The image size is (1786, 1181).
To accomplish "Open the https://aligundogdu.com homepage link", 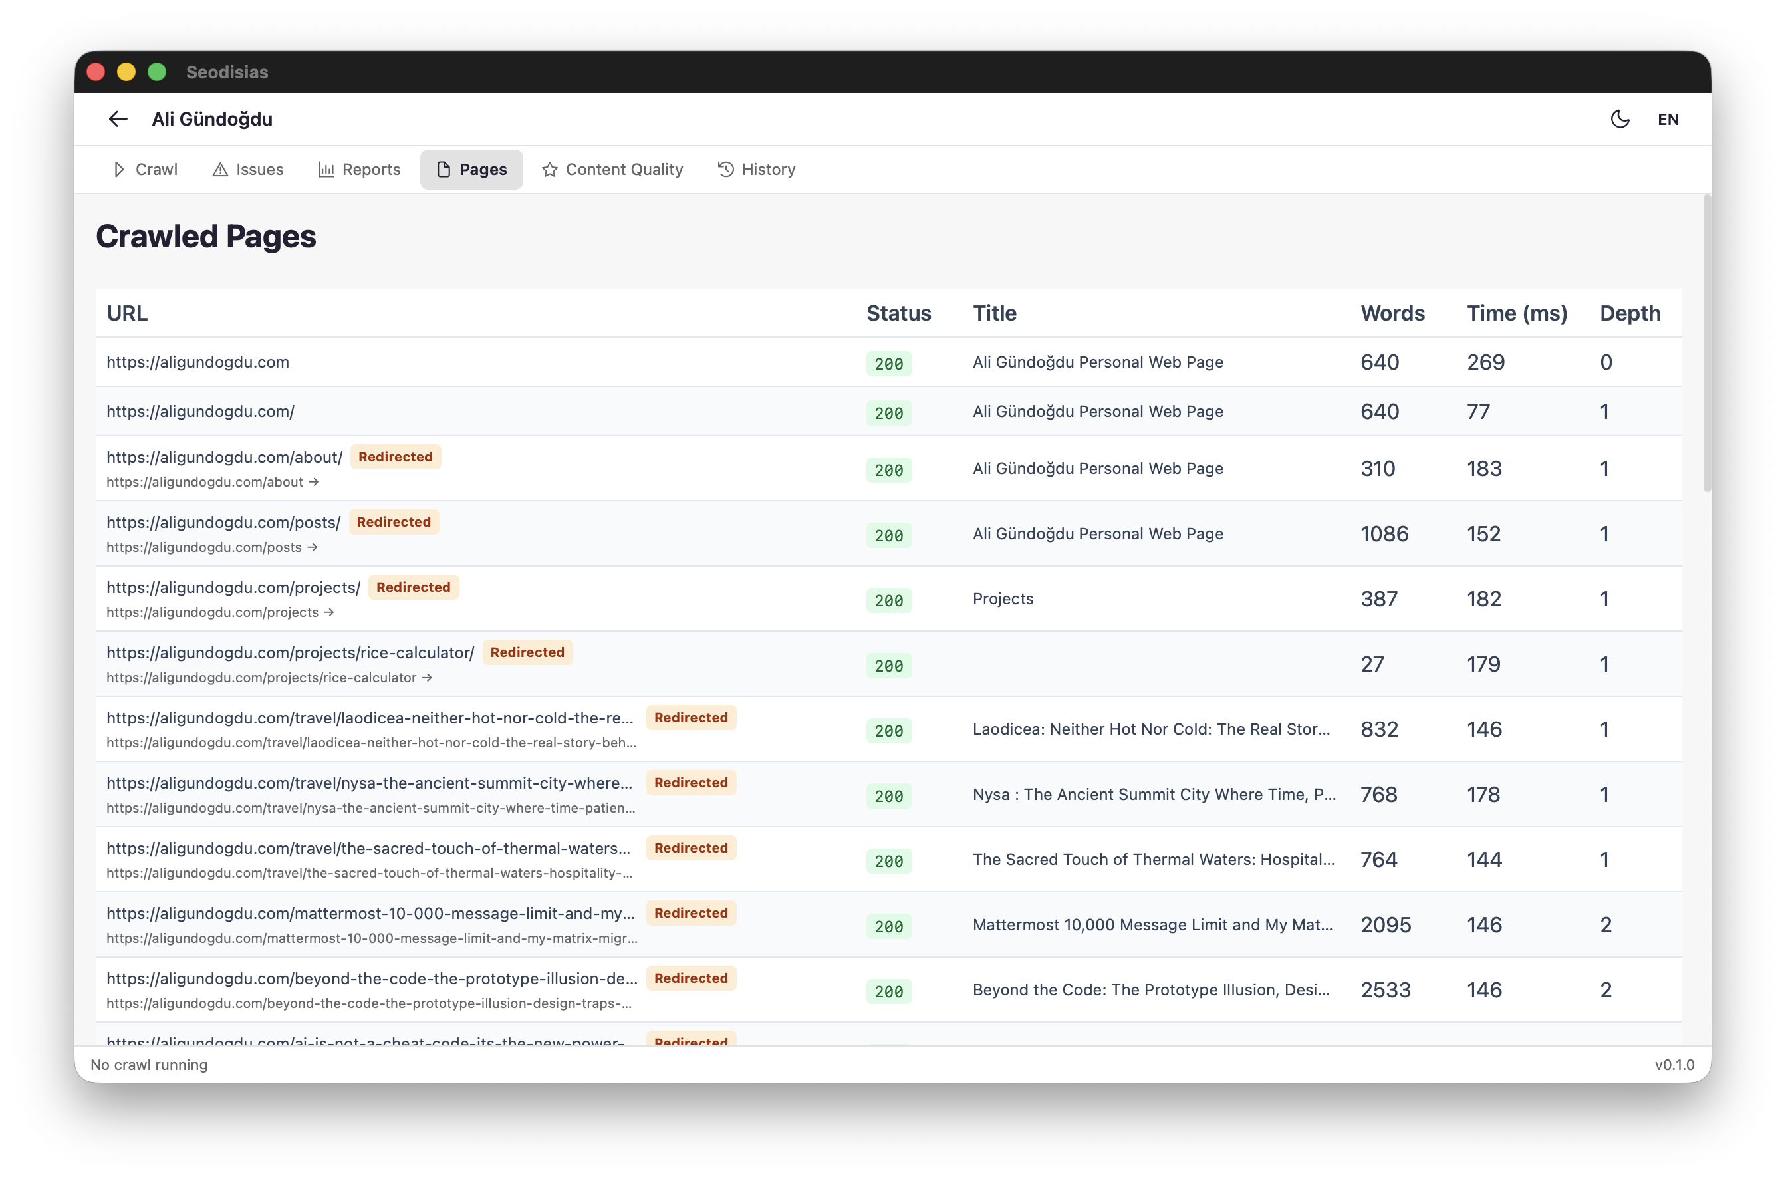I will click(x=197, y=362).
